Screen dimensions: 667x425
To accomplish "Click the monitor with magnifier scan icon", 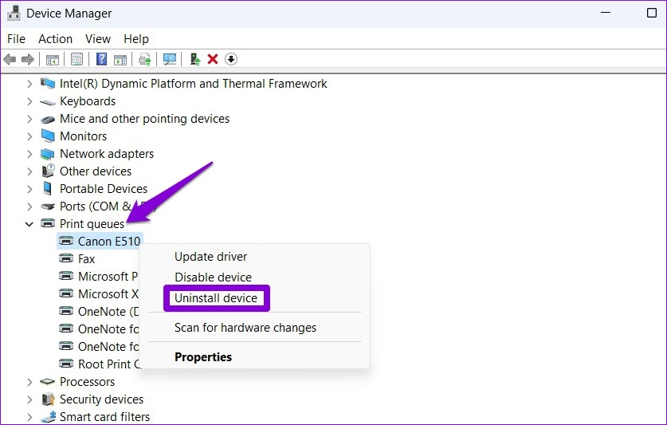I will [170, 59].
